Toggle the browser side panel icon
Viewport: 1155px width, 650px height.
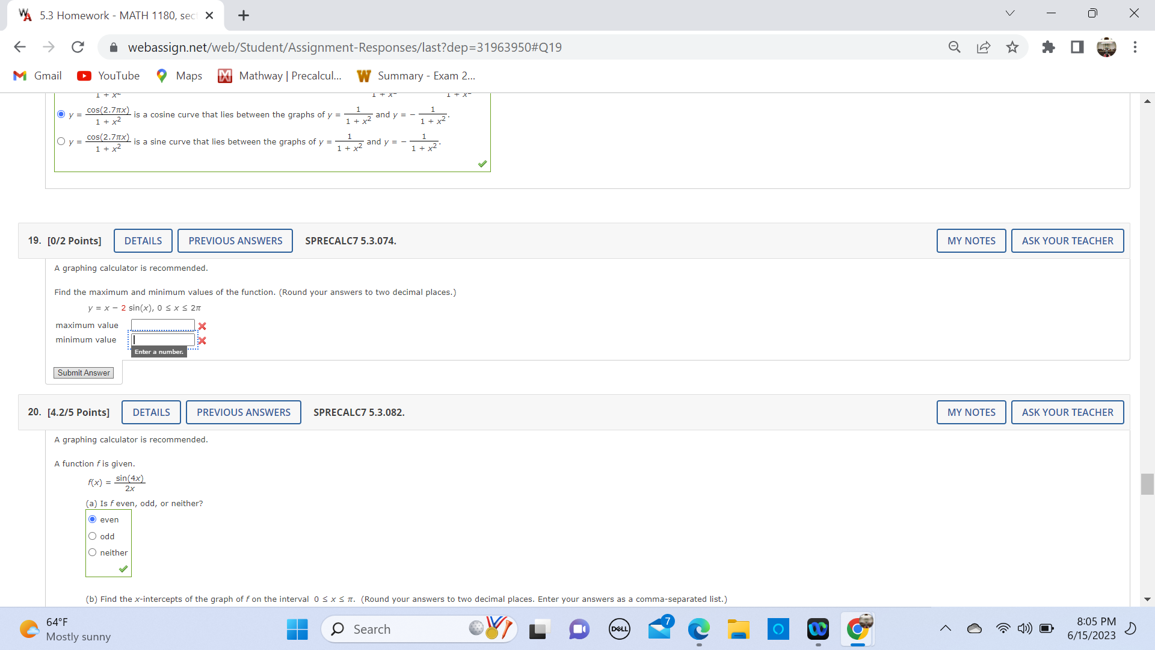point(1077,47)
